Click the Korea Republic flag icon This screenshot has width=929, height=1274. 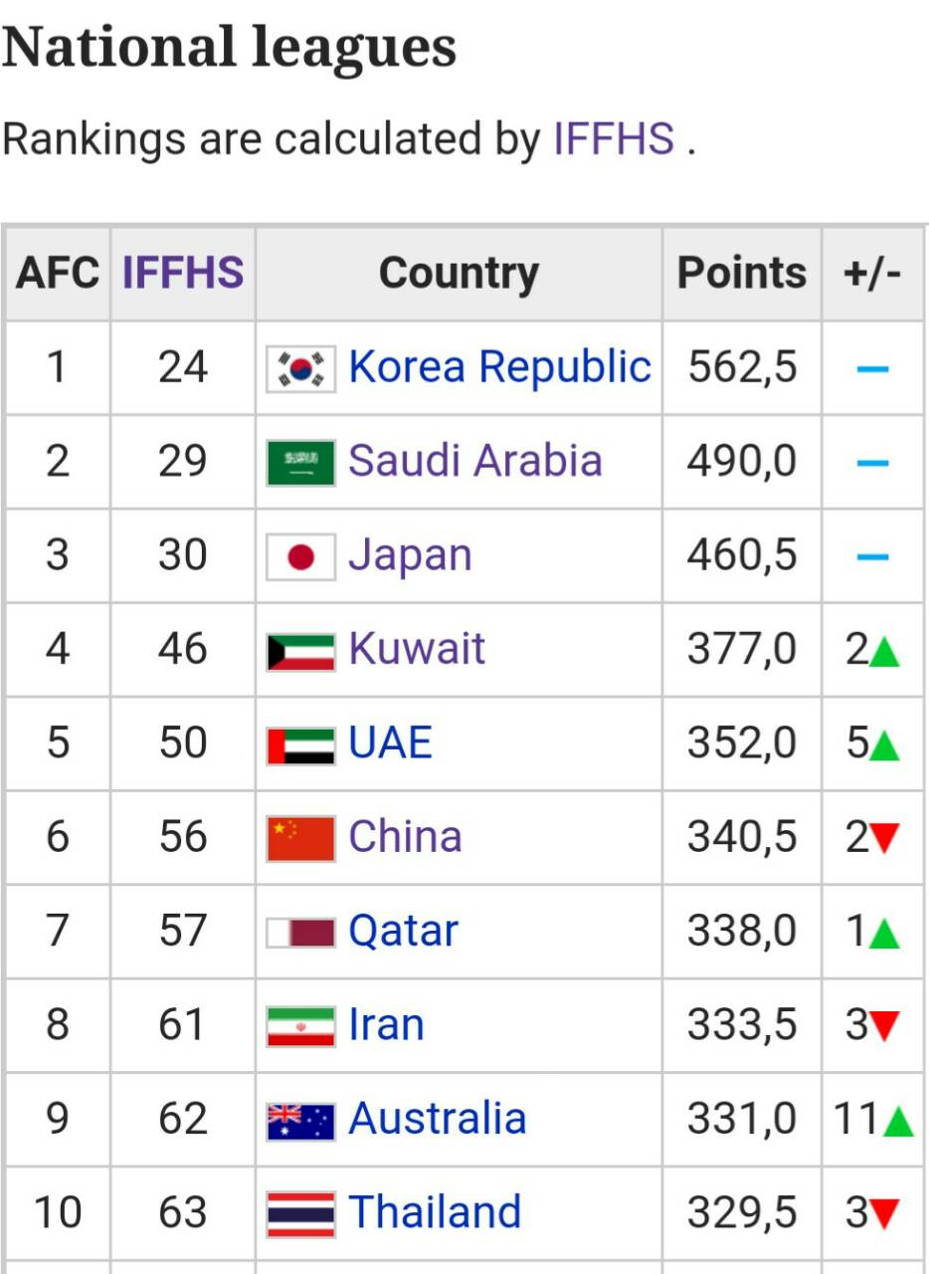pos(301,368)
